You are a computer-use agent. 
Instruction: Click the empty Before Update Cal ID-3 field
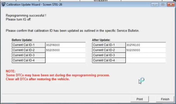coord(66,55)
